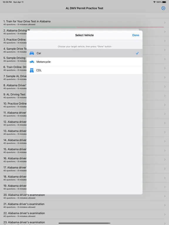Open chevron for test 4 row

point(165,50)
